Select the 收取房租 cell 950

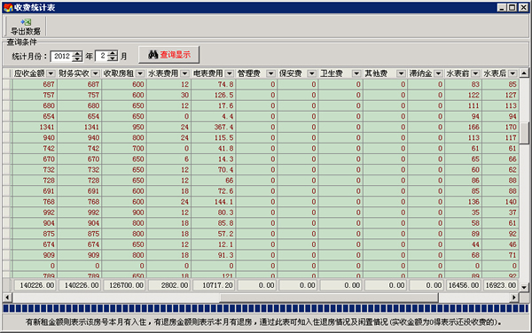(x=124, y=127)
